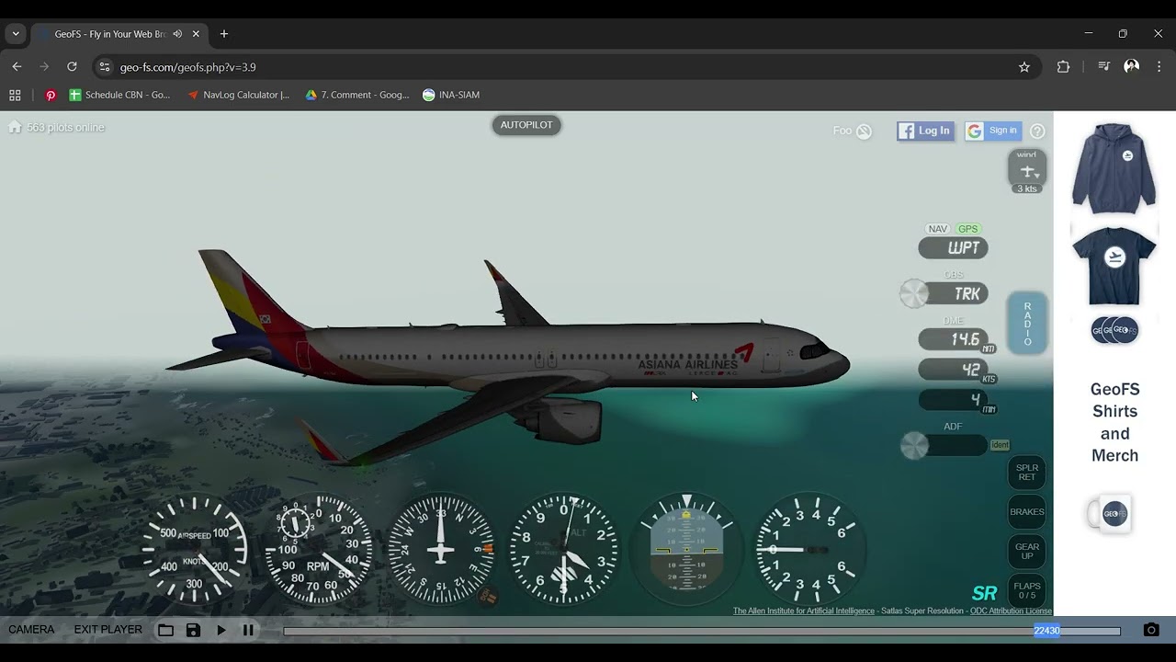Click the altimeter gauge
1176x662 pixels.
[564, 549]
